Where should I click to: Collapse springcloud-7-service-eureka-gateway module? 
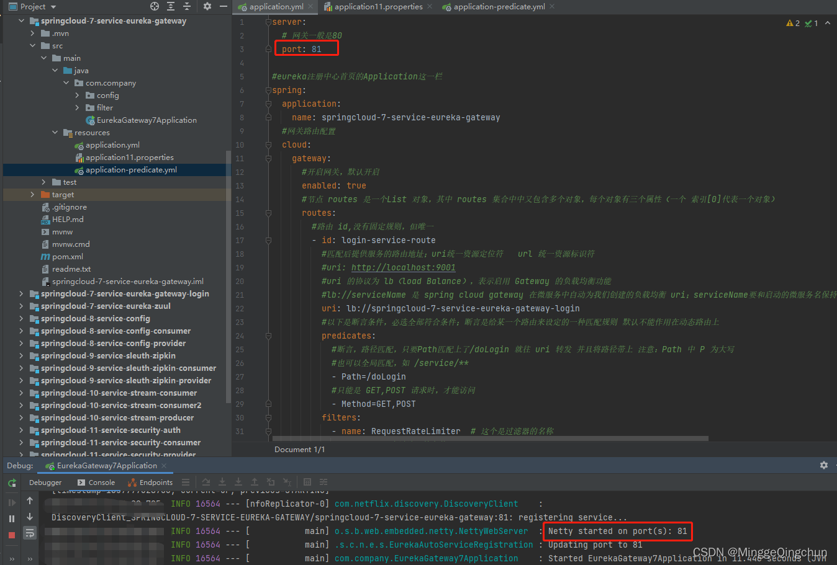(x=21, y=20)
